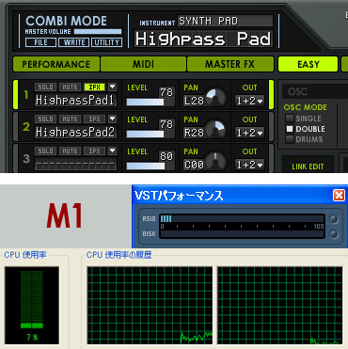Open the dropdown arrow on timbre 3

point(112,151)
